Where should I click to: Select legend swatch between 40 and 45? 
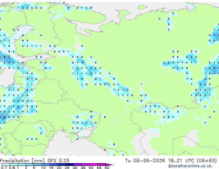[x=94, y=165]
